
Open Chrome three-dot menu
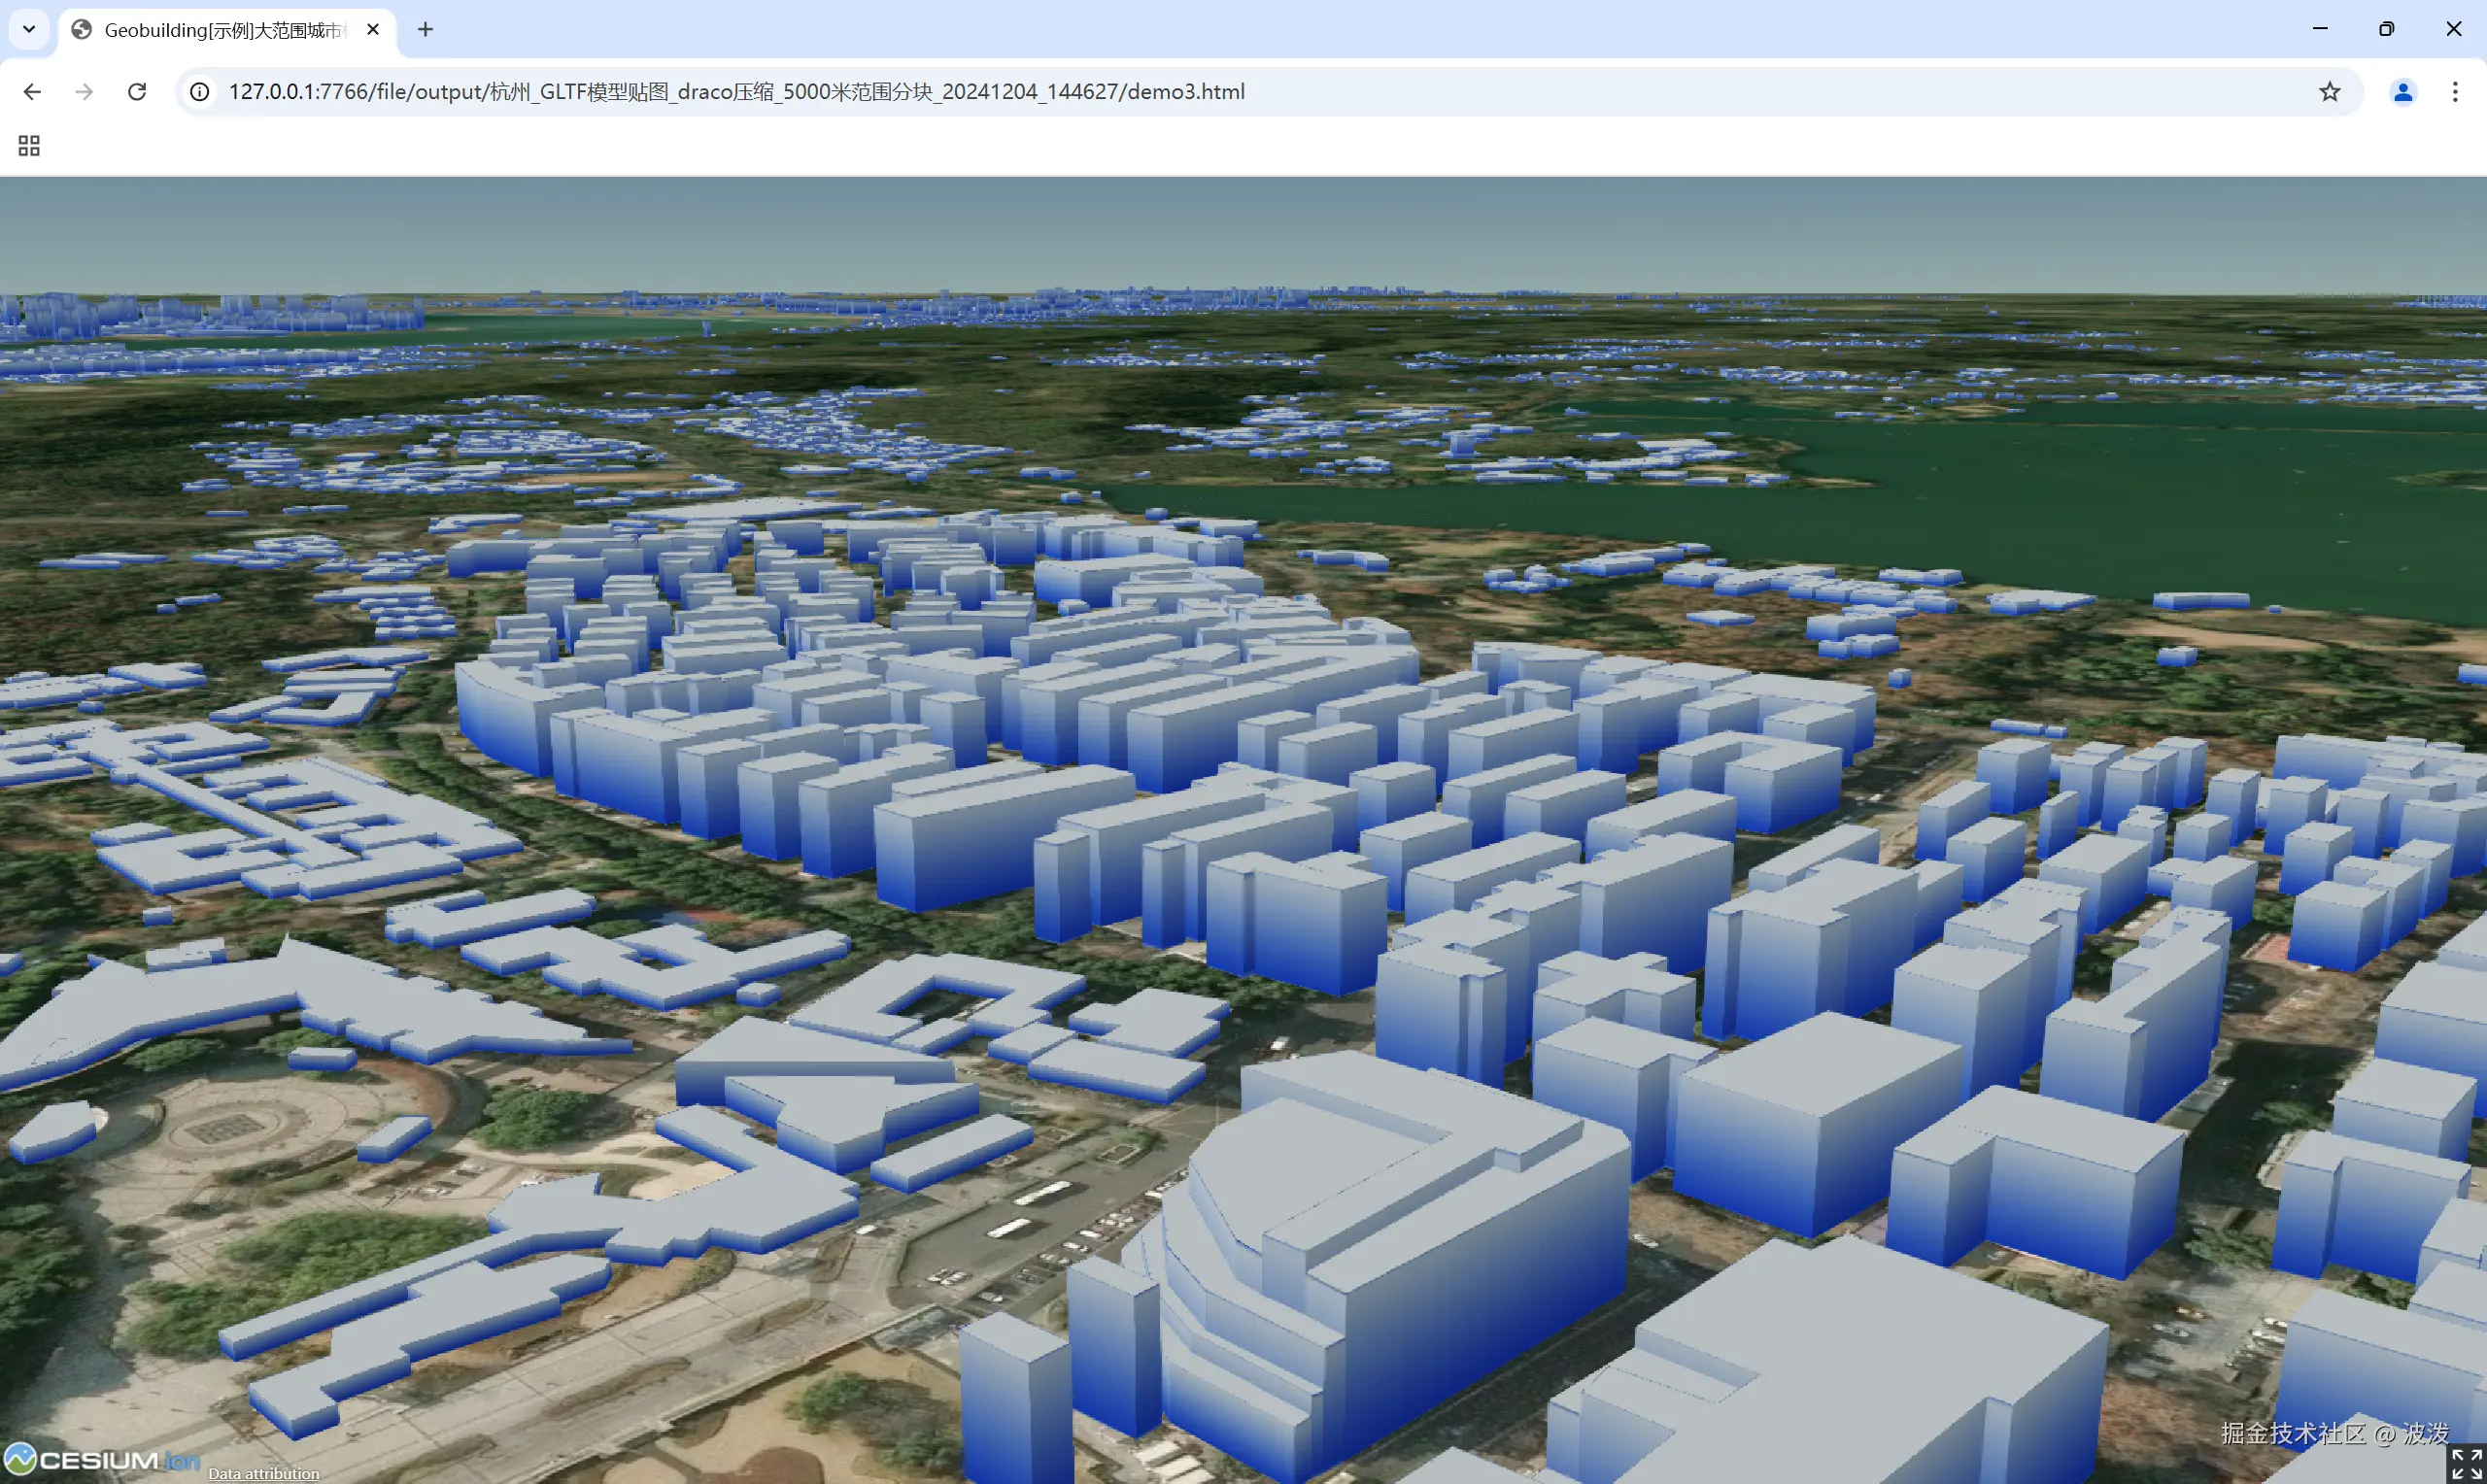coord(2455,92)
